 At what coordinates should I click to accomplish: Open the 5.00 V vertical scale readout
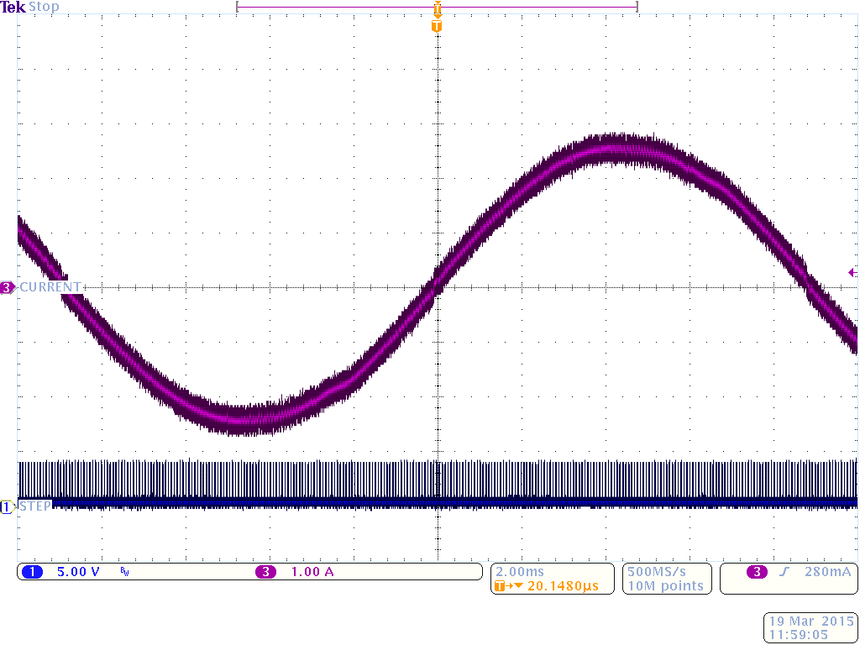(x=78, y=572)
